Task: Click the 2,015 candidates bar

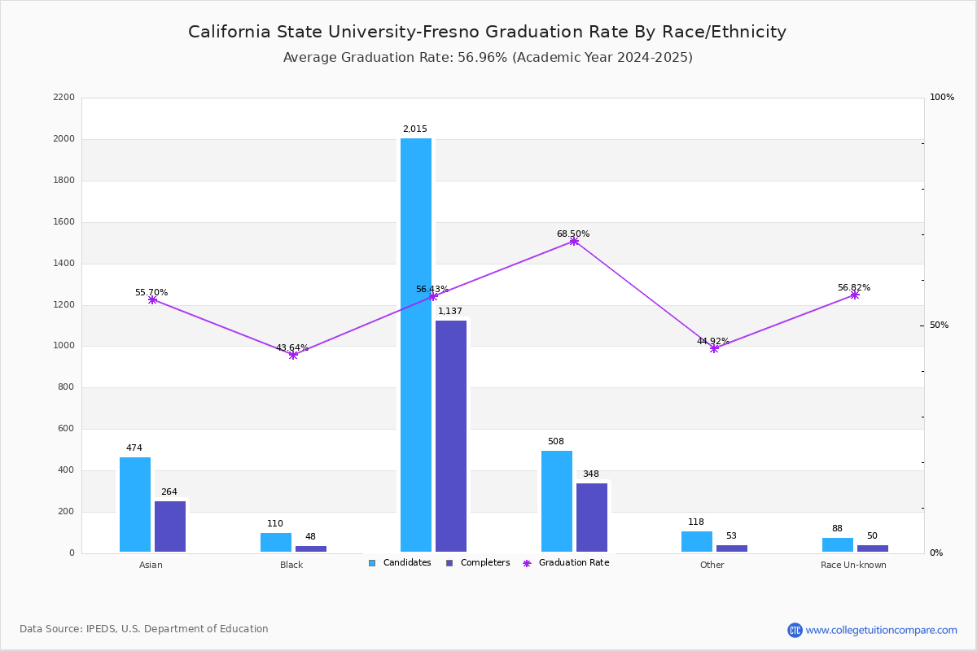Action: tap(416, 345)
